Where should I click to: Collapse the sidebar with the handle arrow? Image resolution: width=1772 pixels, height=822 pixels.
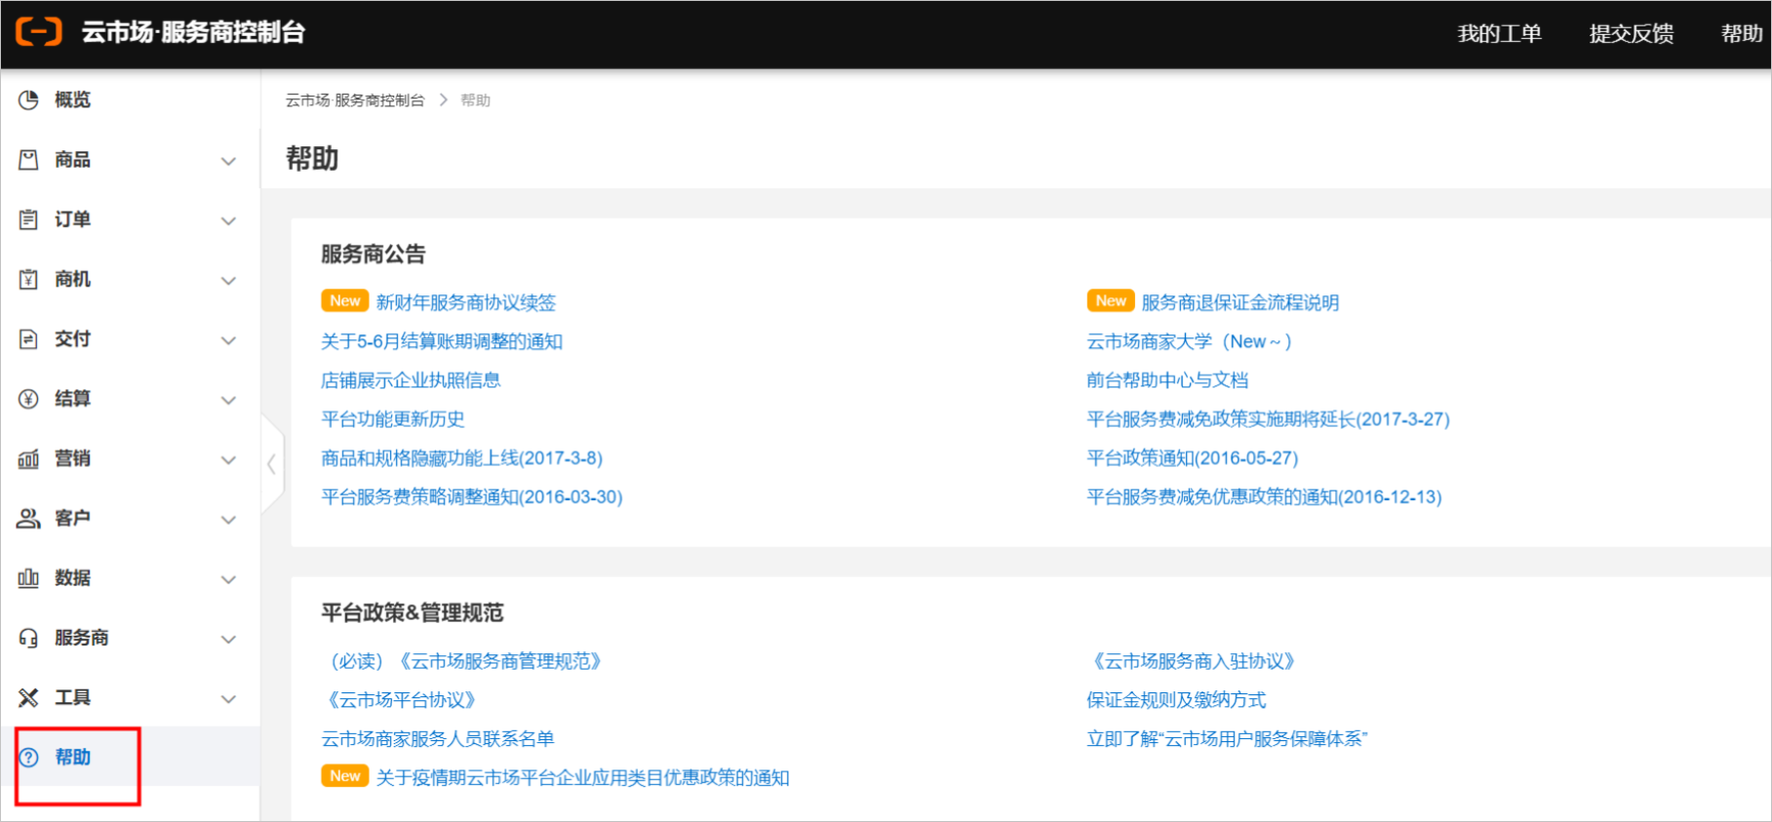(x=272, y=464)
